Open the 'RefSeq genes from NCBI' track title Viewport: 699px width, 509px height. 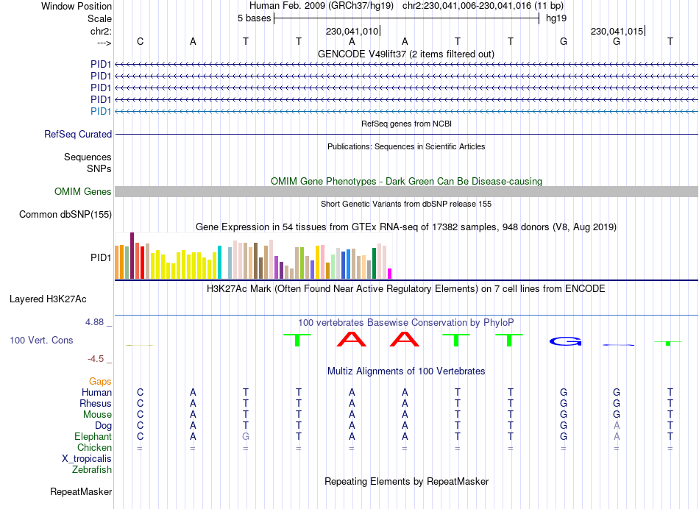tap(406, 124)
